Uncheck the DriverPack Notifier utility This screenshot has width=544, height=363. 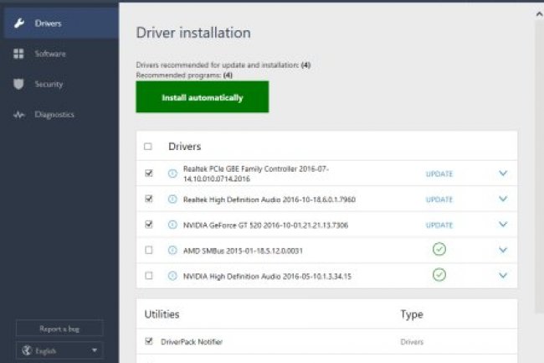tap(148, 341)
